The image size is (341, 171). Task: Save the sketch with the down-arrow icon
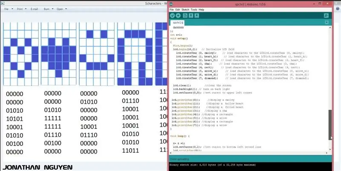tap(197, 16)
